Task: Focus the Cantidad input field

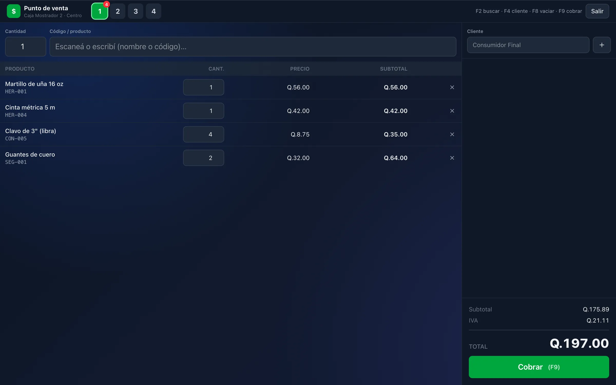Action: (x=25, y=46)
